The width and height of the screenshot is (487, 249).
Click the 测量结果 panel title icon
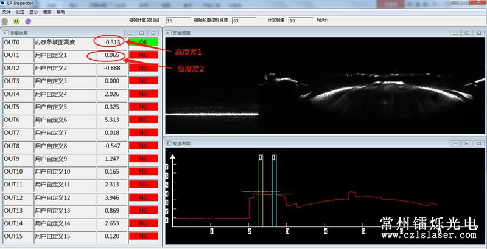pyautogui.click(x=6, y=32)
